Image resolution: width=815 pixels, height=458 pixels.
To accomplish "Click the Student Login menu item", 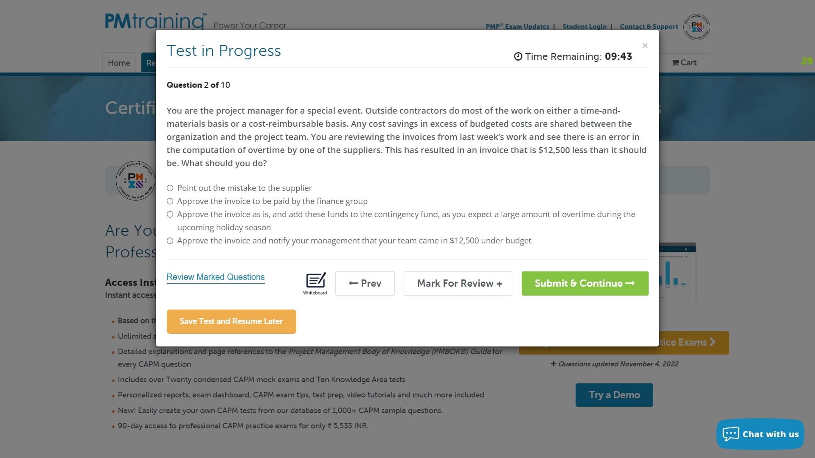I will point(585,26).
